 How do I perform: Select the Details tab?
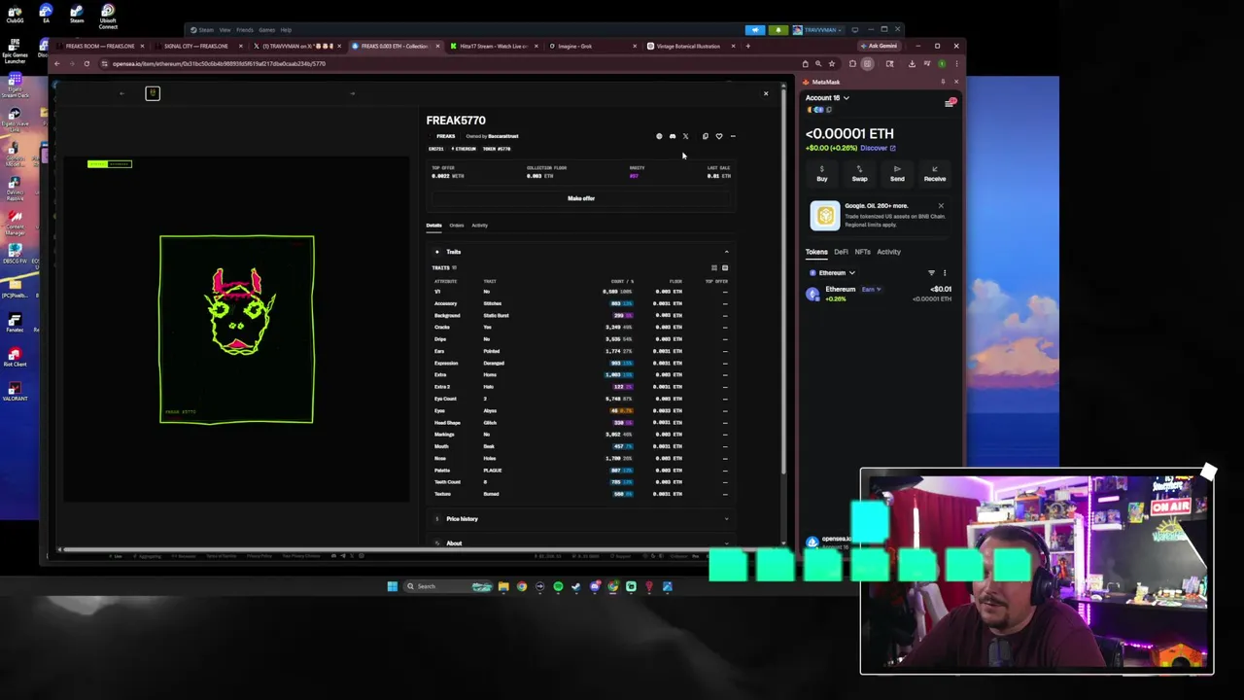(x=433, y=226)
